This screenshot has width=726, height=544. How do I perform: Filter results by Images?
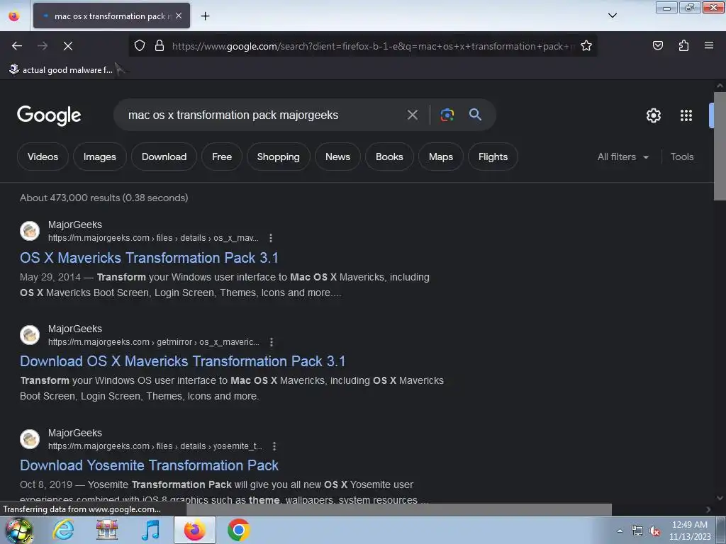99,157
